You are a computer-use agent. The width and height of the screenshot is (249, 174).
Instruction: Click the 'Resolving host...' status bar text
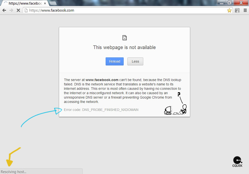click(x=13, y=172)
